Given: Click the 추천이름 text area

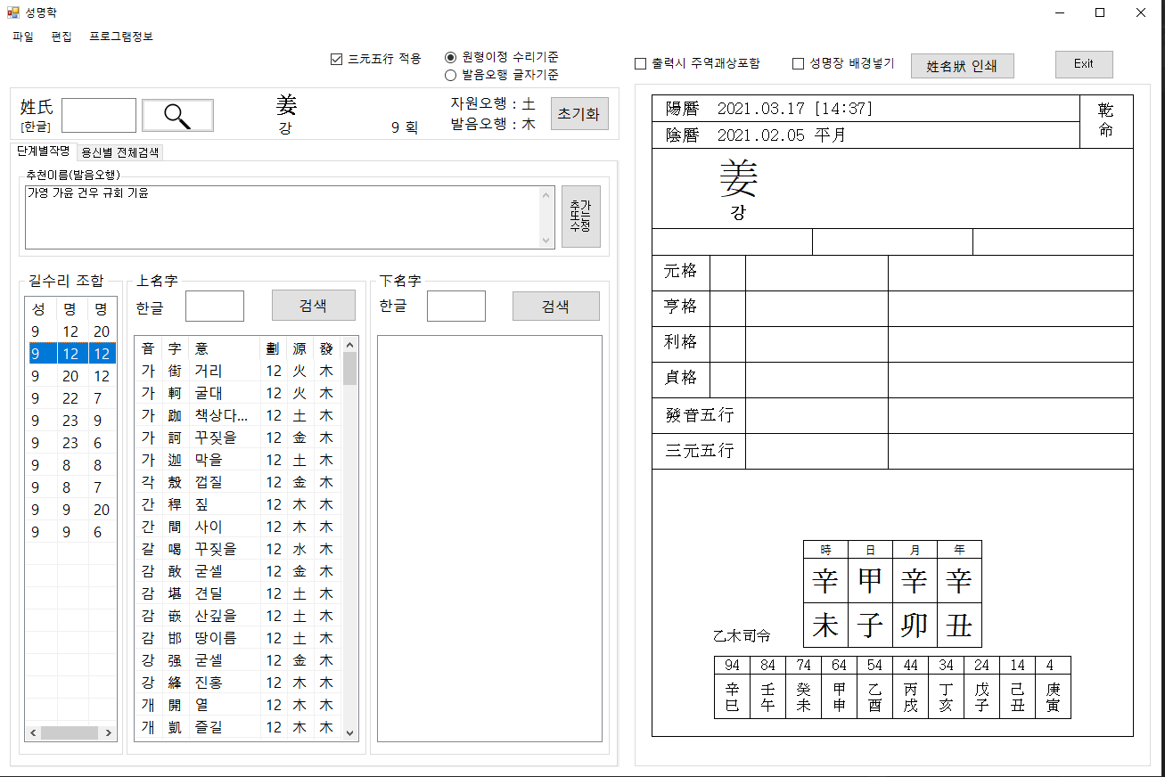Looking at the screenshot, I should (x=283, y=217).
